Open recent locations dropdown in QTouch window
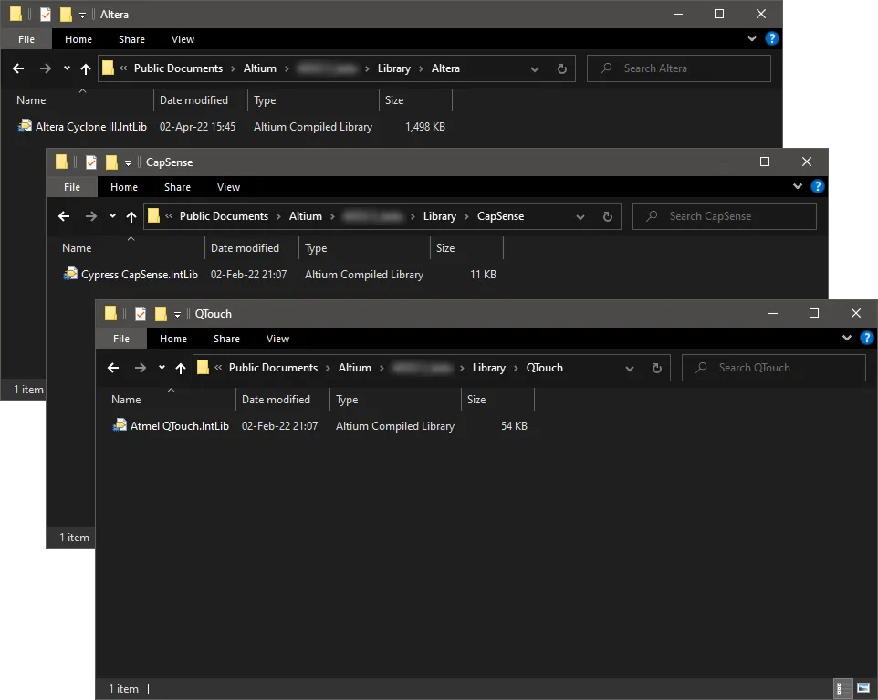Screen dimensions: 878x700 [x=162, y=368]
